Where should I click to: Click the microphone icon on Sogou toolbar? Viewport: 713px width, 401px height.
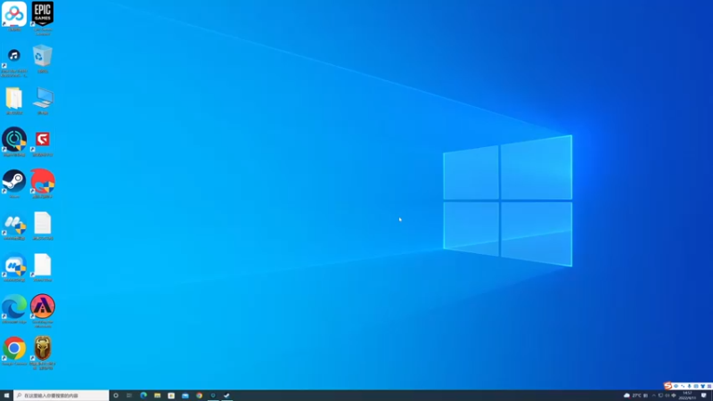(x=689, y=386)
